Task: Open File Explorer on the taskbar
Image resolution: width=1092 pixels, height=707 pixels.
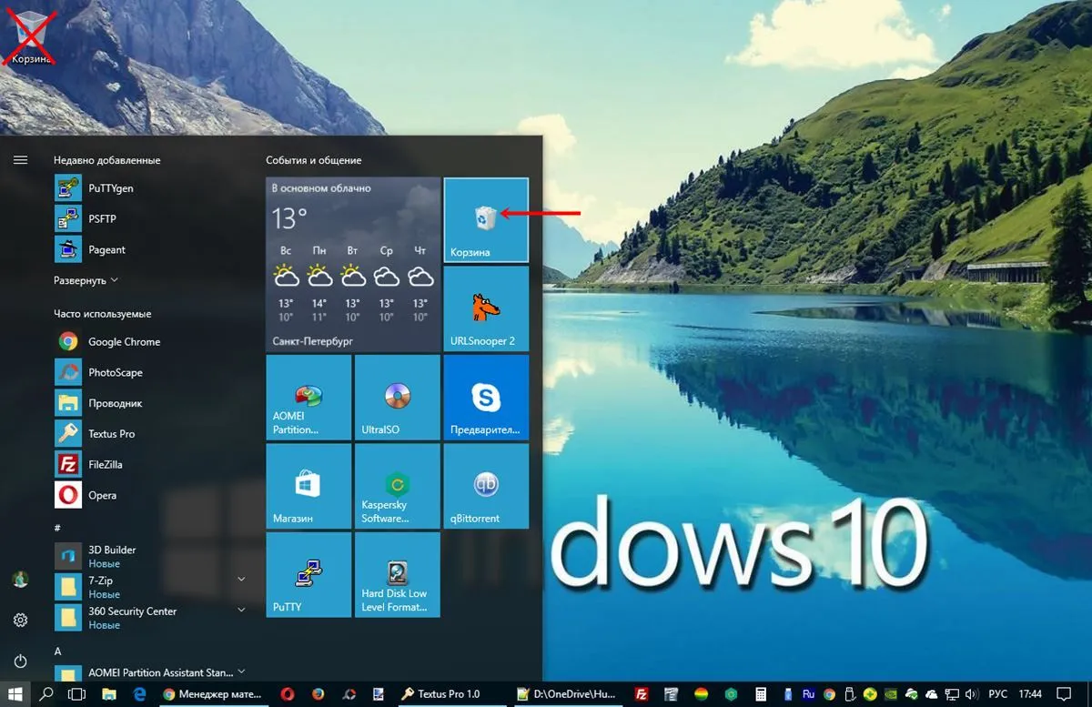Action: [x=108, y=694]
